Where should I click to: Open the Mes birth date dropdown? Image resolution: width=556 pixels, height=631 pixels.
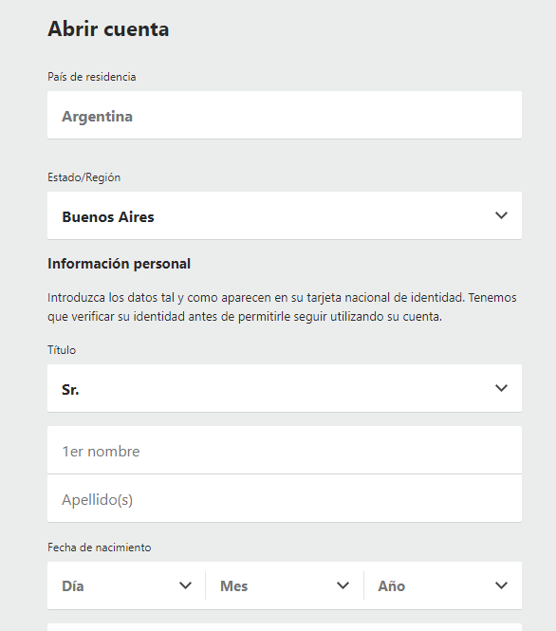(285, 585)
